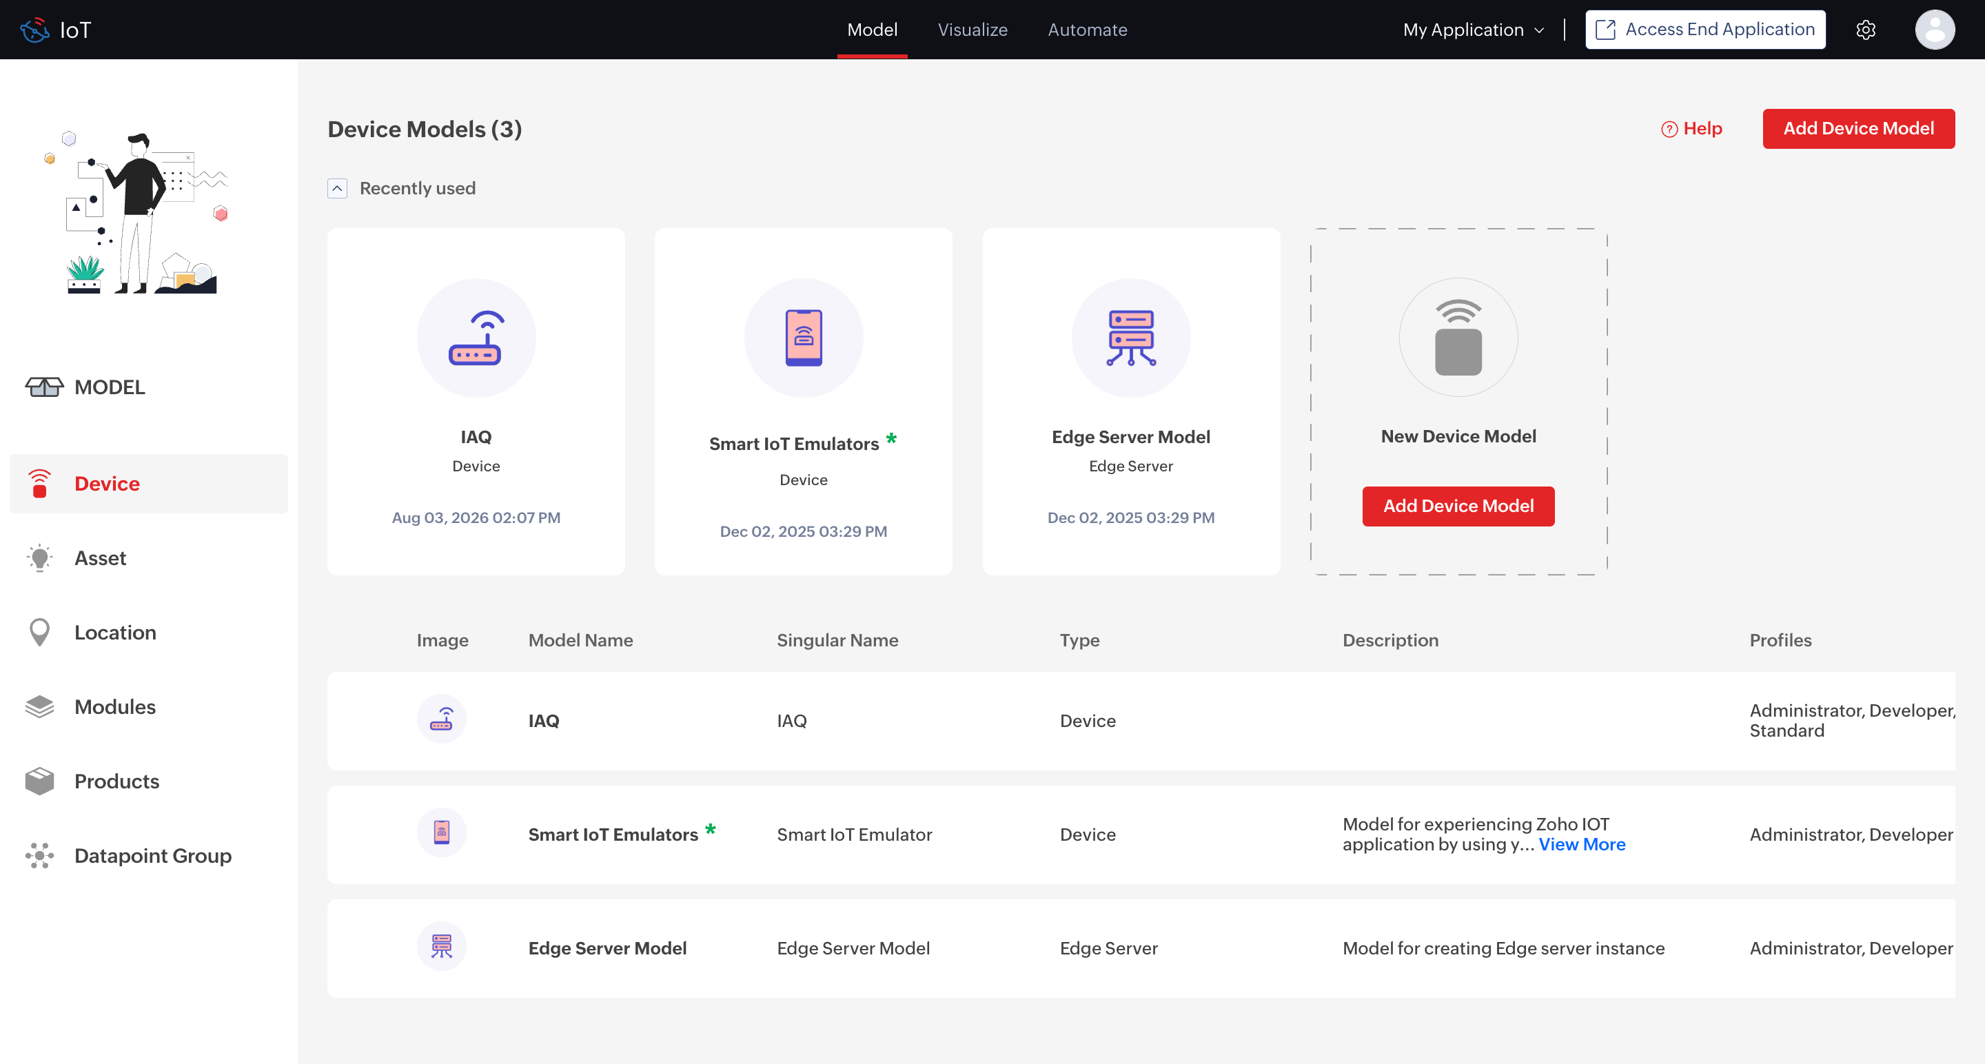
Task: Click the Type column header
Action: pos(1079,640)
